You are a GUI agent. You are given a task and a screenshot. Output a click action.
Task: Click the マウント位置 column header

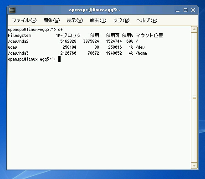click(149, 36)
